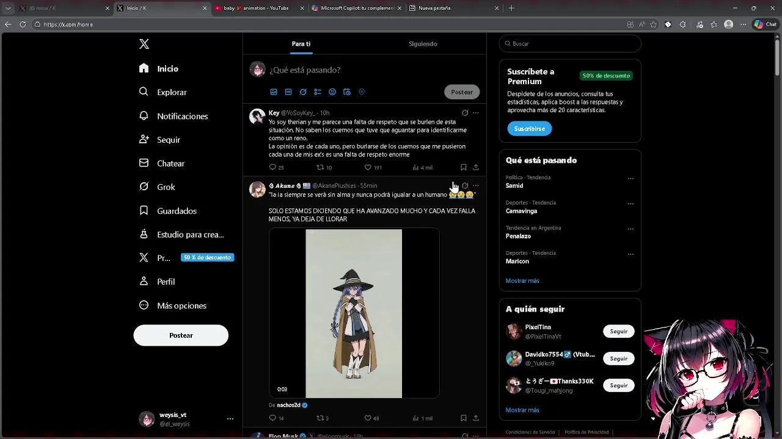The height and width of the screenshot is (439, 782).
Task: Open browser settings and more menu
Action: (x=743, y=24)
